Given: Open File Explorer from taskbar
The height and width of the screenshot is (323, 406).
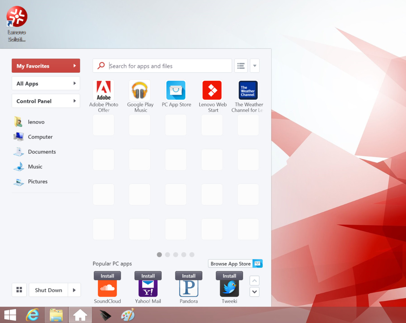Looking at the screenshot, I should point(56,315).
